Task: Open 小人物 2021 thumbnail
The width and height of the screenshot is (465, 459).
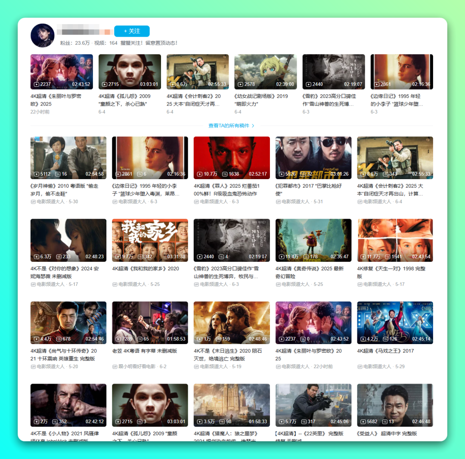Action: 68,405
